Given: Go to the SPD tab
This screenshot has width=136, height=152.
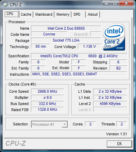Looking at the screenshot, I should click(79, 14).
